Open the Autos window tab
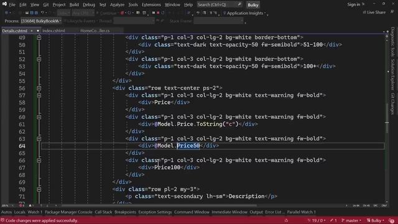The height and width of the screenshot is (224, 398). pyautogui.click(x=6, y=212)
